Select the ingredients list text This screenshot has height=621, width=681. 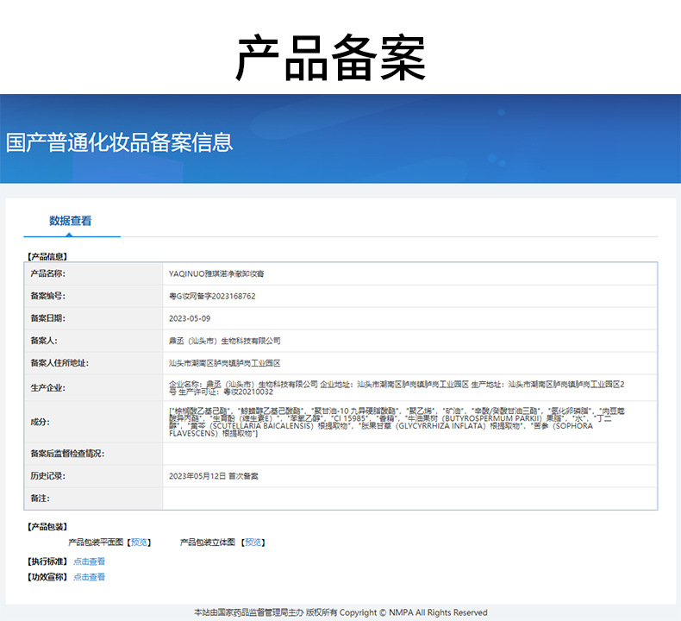(x=397, y=422)
